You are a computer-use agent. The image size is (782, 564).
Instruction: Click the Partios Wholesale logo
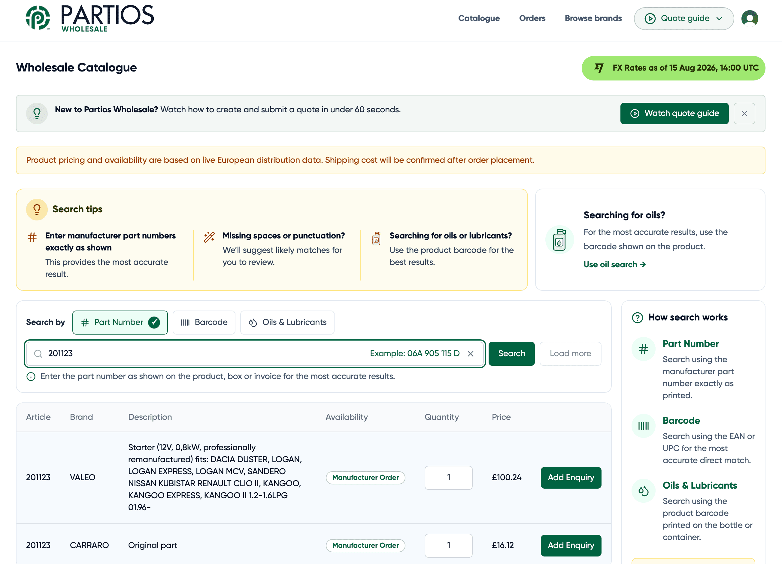(90, 19)
